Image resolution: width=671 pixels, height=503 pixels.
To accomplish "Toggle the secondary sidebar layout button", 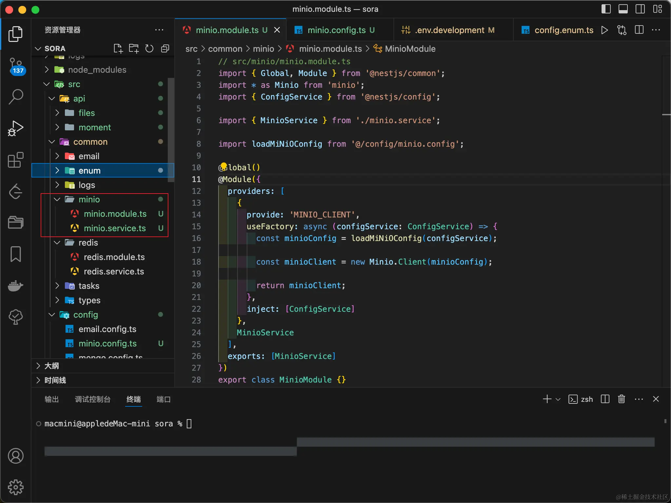I will [x=640, y=9].
